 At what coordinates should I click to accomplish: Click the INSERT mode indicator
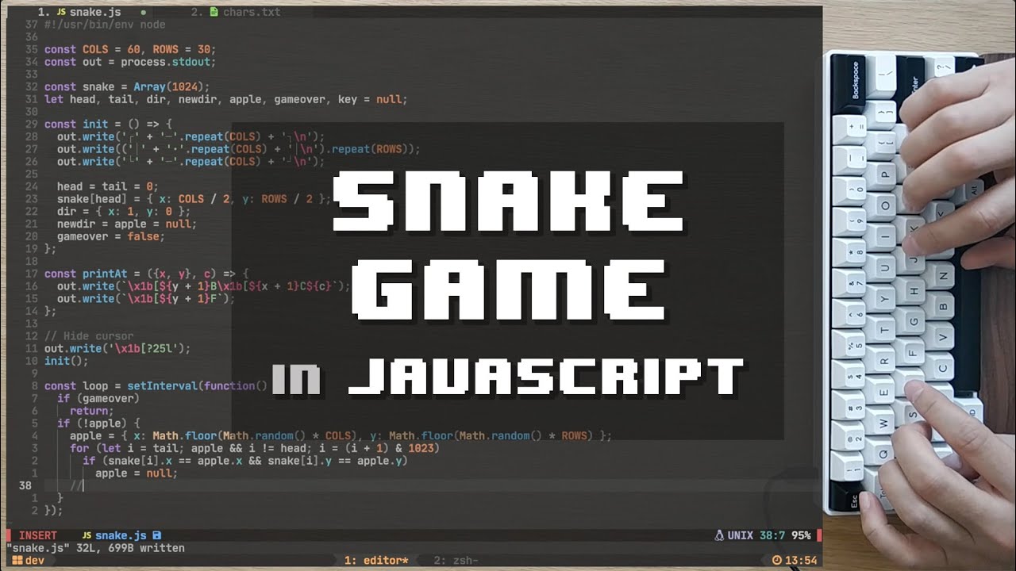pyautogui.click(x=38, y=535)
